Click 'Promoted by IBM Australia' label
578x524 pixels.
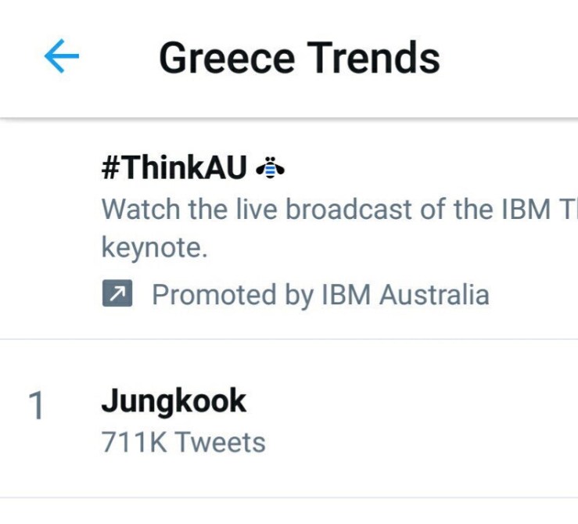(320, 295)
